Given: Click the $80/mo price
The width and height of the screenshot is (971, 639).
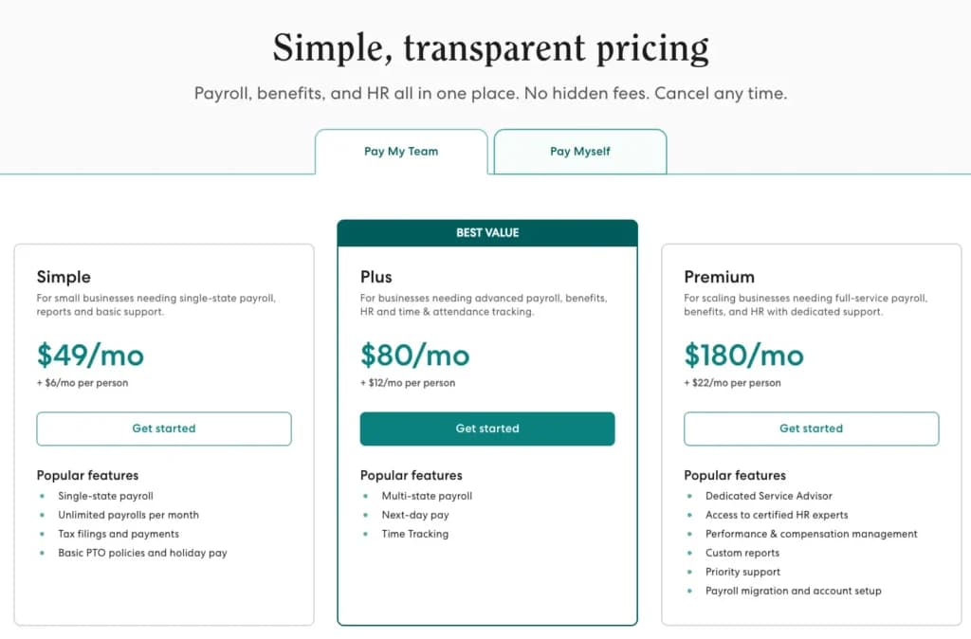Looking at the screenshot, I should [415, 356].
